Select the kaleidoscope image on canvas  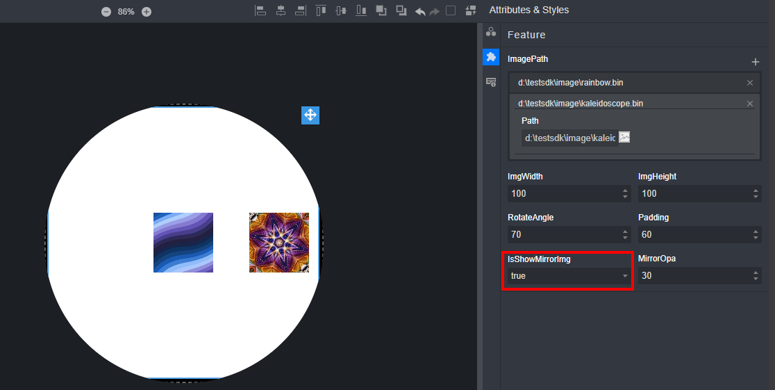[x=279, y=243]
